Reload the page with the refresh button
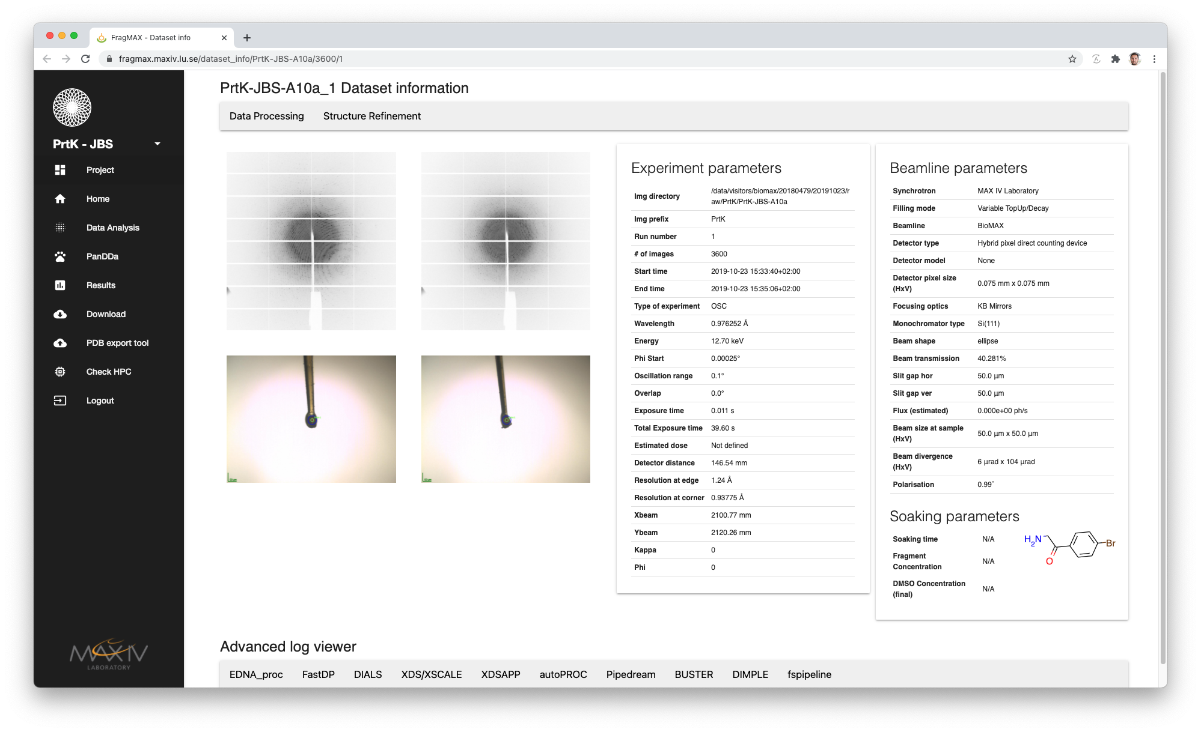The height and width of the screenshot is (732, 1201). [x=85, y=59]
